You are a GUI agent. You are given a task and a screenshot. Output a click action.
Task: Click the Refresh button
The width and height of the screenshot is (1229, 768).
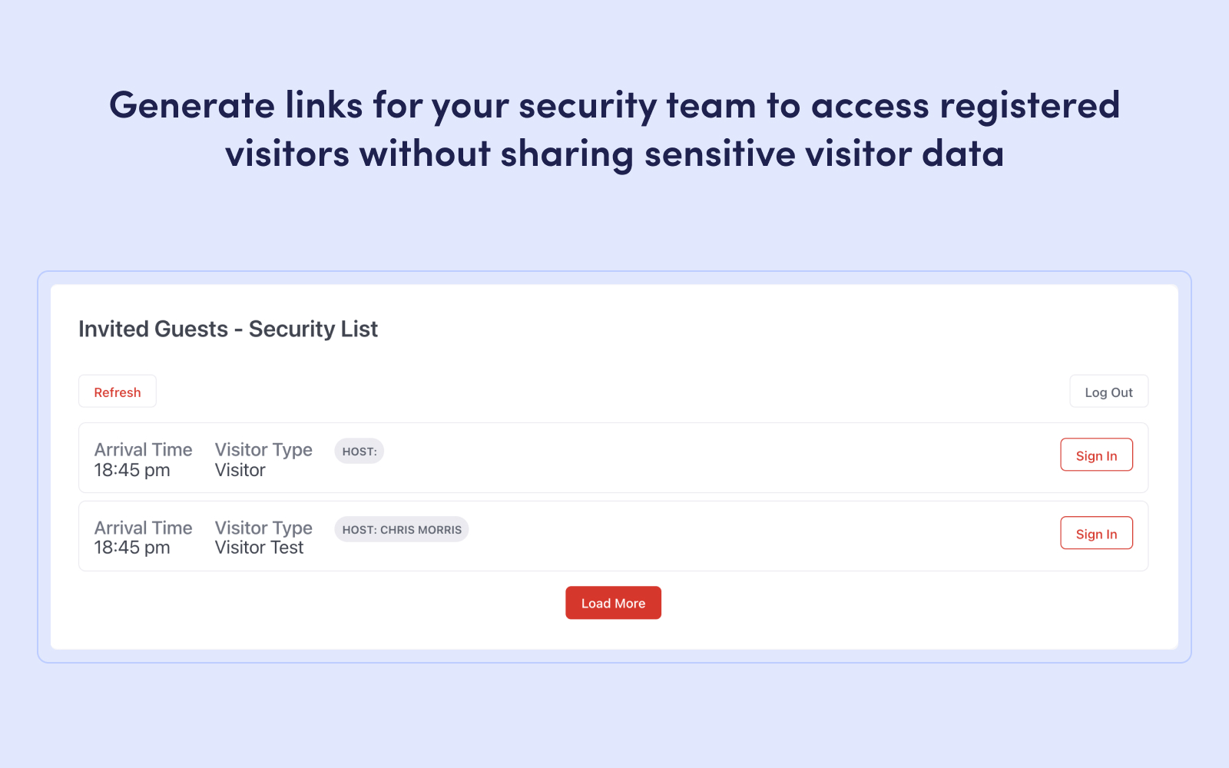117,391
